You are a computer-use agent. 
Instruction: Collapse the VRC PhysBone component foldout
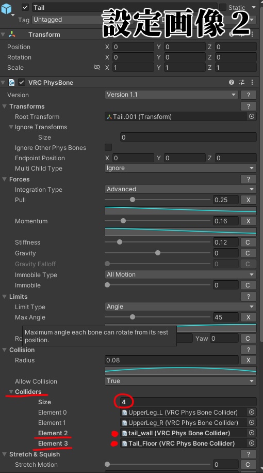(3, 82)
